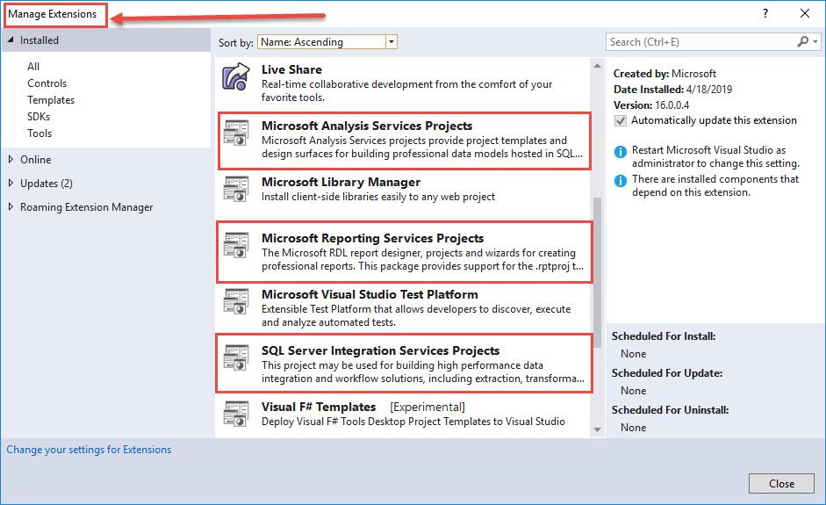Screen dimensions: 826x505
Task: Select the Microsoft Analysis Services Projects icon
Action: pyautogui.click(x=235, y=133)
